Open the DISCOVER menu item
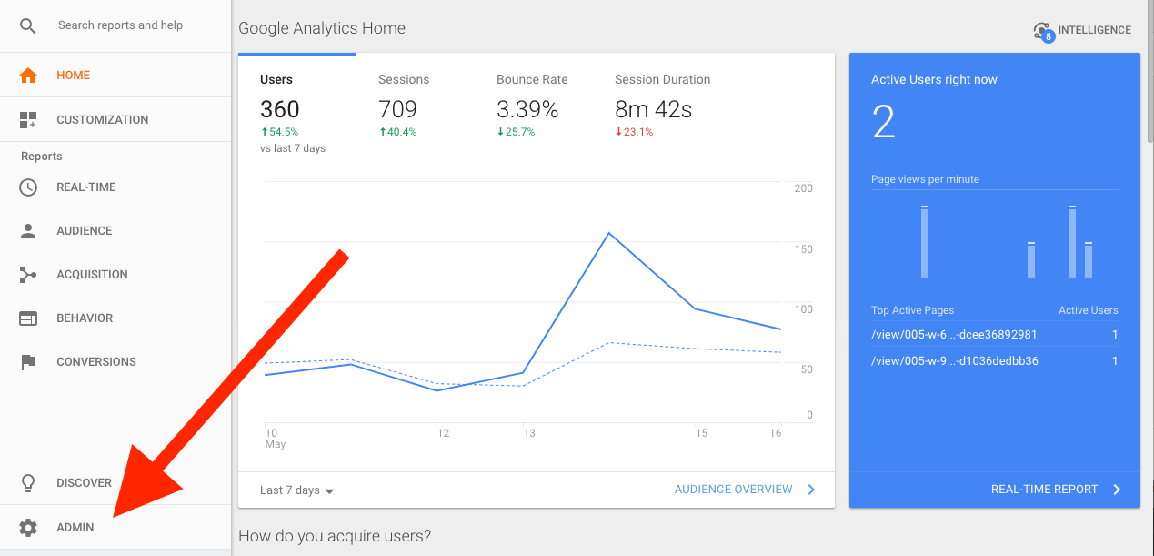Viewport: 1154px width, 556px height. [x=115, y=483]
